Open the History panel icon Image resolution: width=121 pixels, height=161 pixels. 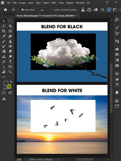117,20
